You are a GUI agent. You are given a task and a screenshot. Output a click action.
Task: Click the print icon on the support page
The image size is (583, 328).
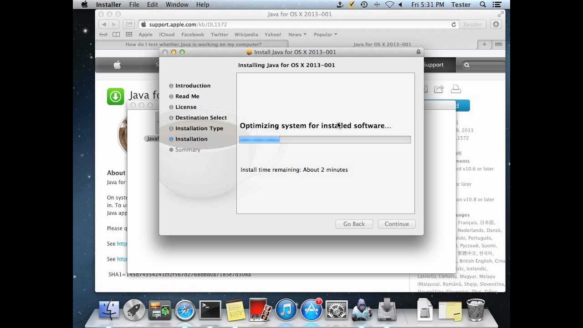456,89
